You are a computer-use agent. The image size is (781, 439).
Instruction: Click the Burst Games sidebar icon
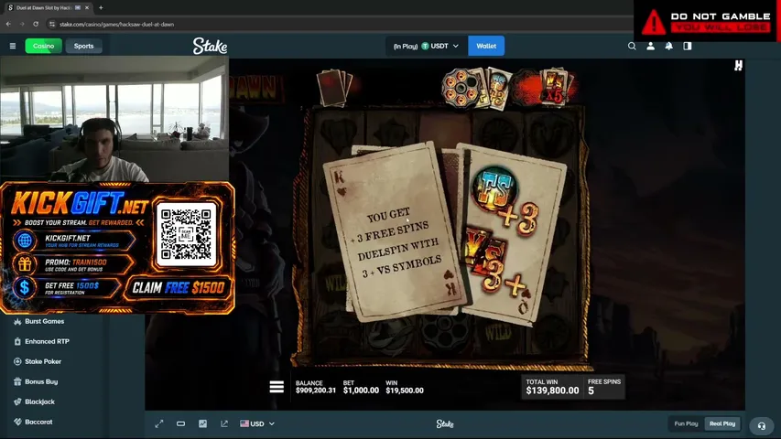[17, 322]
